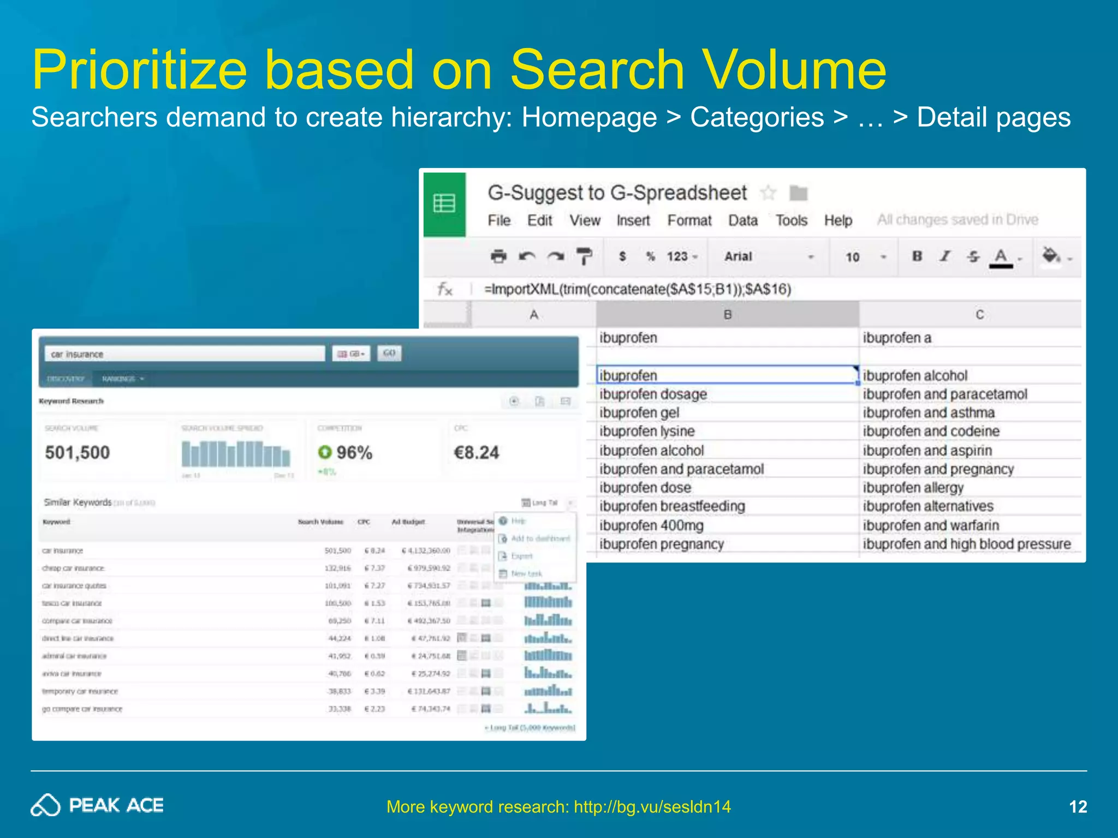
Task: Open the fill color paint bucket
Action: point(1051,255)
